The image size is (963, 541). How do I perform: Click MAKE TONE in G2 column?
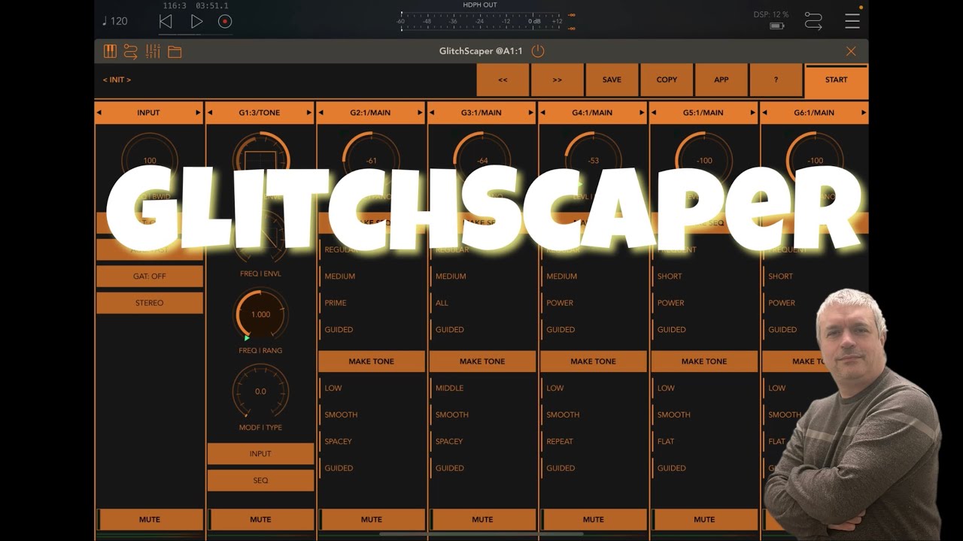pyautogui.click(x=372, y=361)
